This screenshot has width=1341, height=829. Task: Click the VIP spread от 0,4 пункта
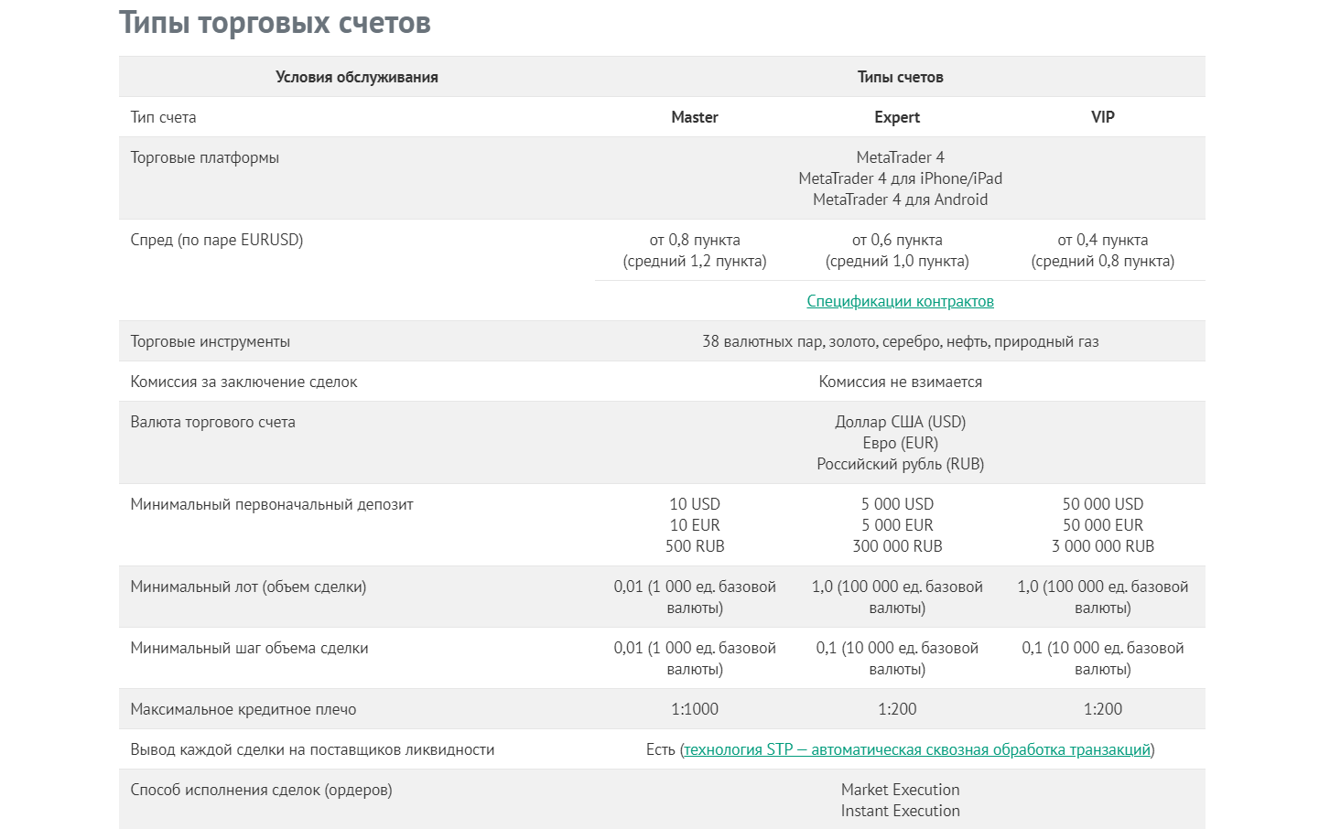[1103, 240]
